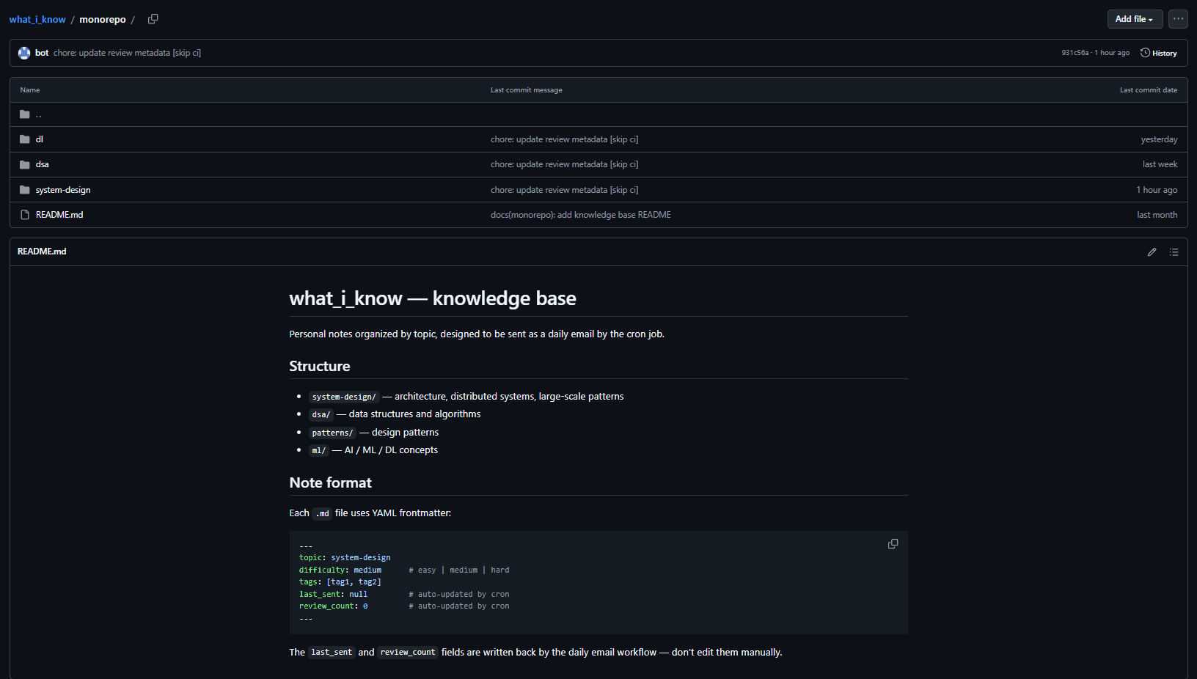The height and width of the screenshot is (679, 1197).
Task: Click the Note format heading
Action: pyautogui.click(x=330, y=482)
